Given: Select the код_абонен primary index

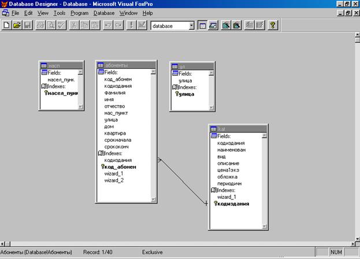Looking at the screenshot, I should [x=120, y=167].
